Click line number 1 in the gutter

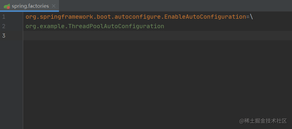pos(4,17)
